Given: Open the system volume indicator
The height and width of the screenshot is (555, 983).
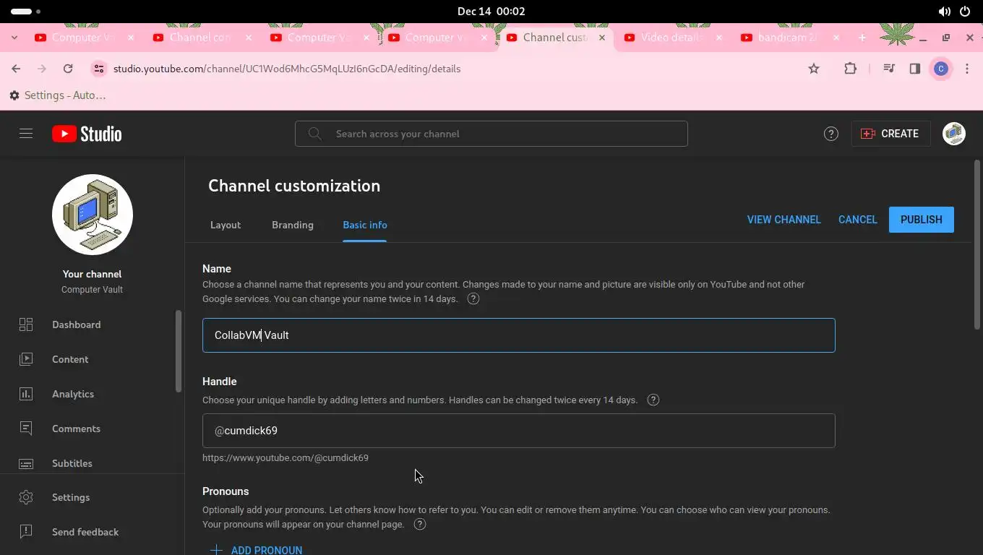Looking at the screenshot, I should point(944,12).
